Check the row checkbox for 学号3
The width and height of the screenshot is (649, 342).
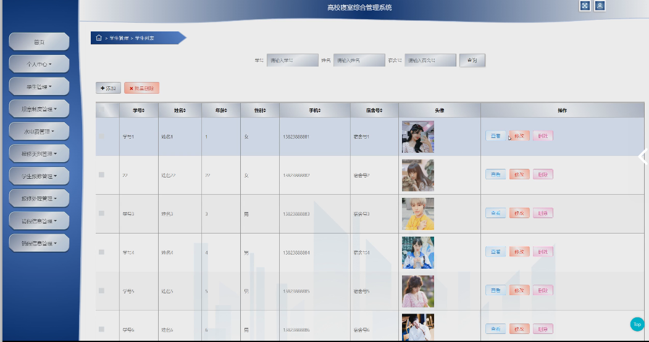(101, 213)
